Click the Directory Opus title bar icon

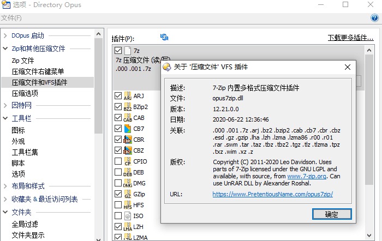click(6, 4)
